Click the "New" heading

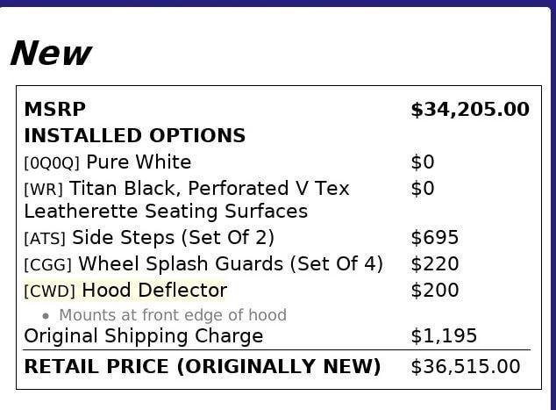50,54
